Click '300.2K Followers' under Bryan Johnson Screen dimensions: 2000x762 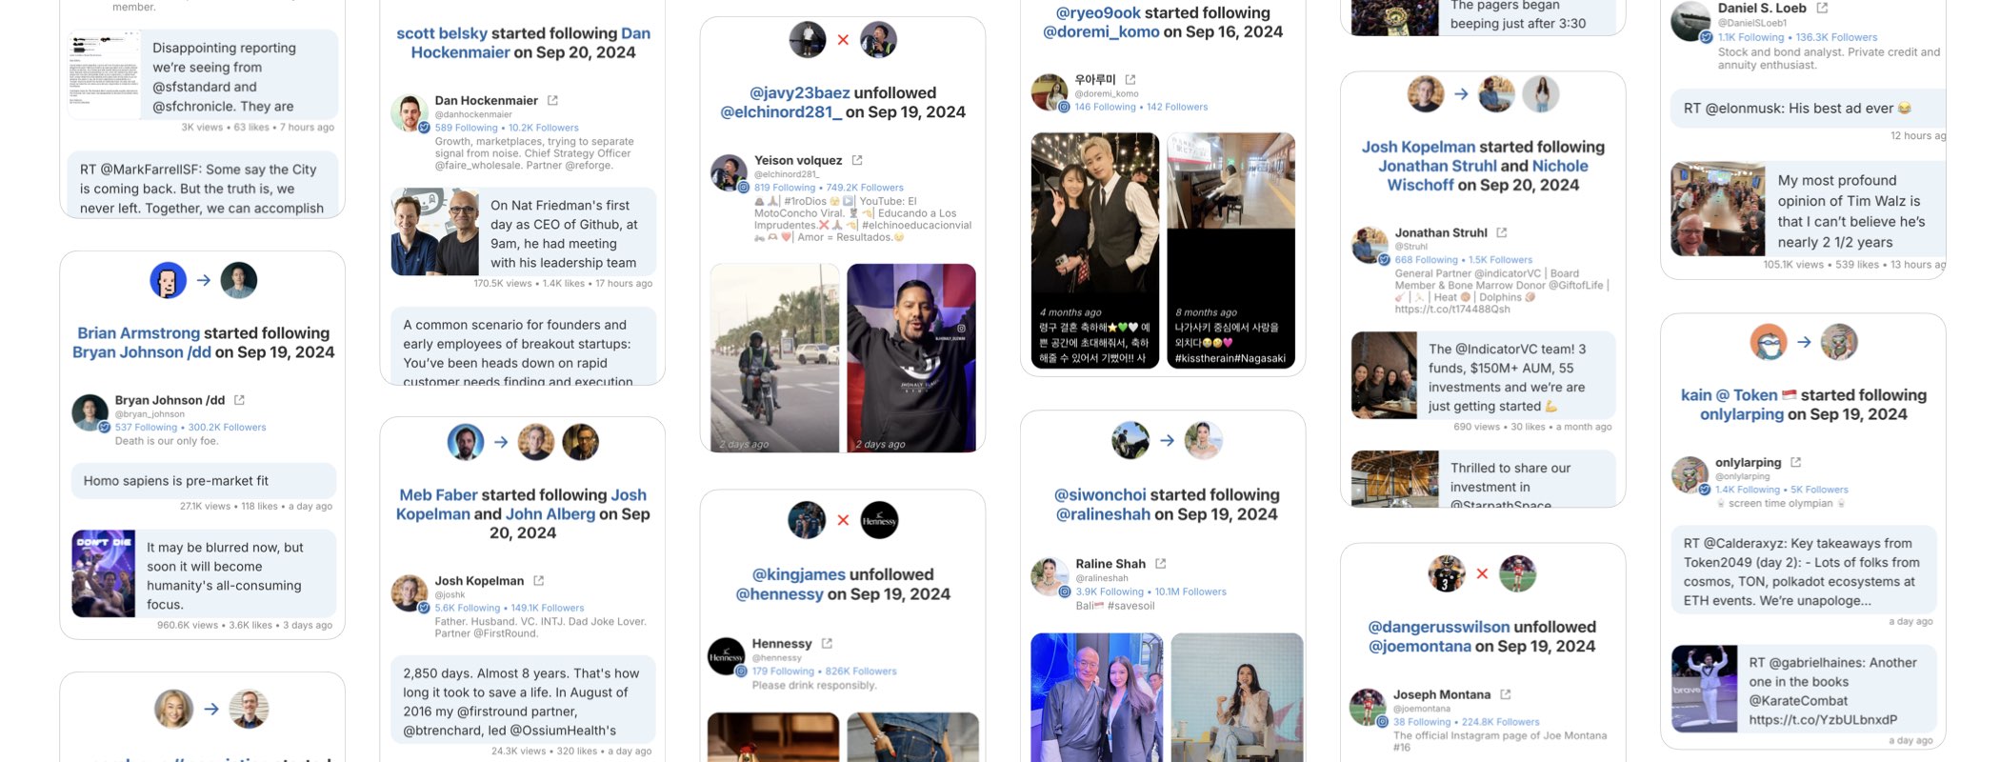[x=227, y=428]
